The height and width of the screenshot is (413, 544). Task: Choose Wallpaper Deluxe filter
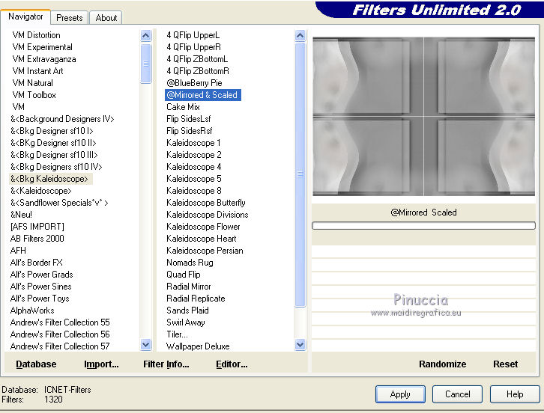(198, 346)
